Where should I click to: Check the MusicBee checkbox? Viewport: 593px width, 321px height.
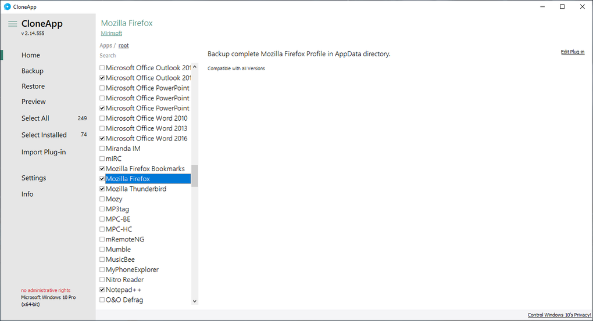click(102, 259)
